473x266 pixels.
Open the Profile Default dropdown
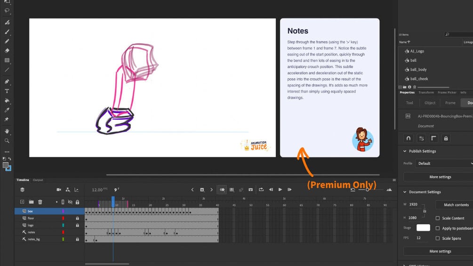[x=444, y=163]
